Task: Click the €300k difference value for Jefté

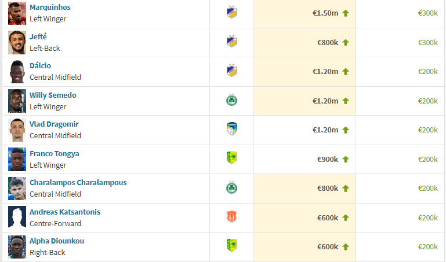Action: click(x=428, y=43)
